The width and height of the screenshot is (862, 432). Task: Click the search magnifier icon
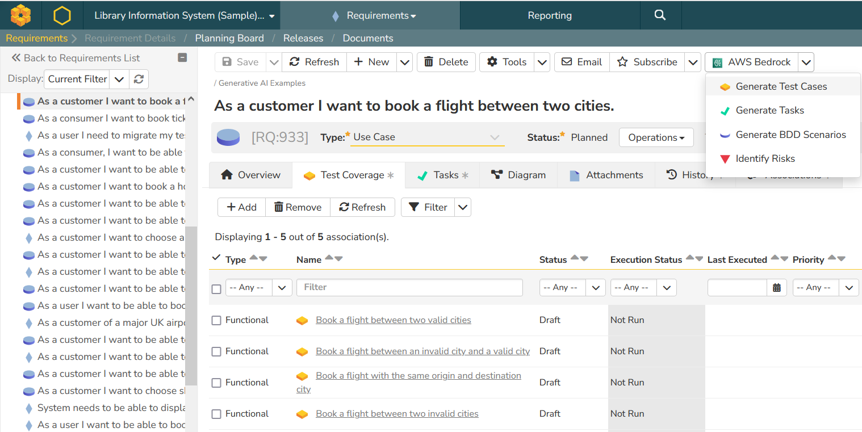pyautogui.click(x=659, y=15)
